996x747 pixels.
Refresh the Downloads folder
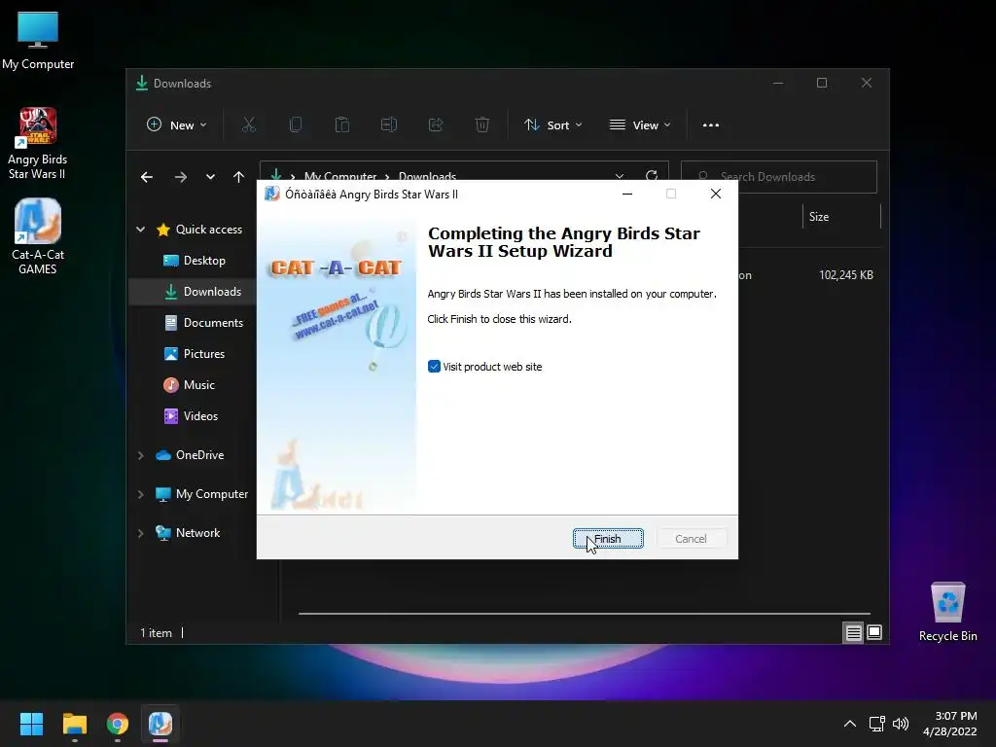coord(651,175)
